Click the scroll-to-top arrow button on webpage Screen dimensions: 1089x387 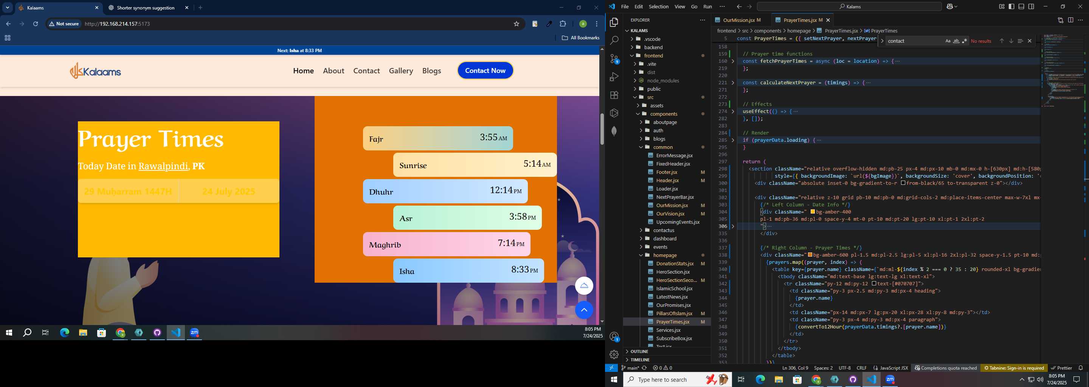click(x=584, y=310)
